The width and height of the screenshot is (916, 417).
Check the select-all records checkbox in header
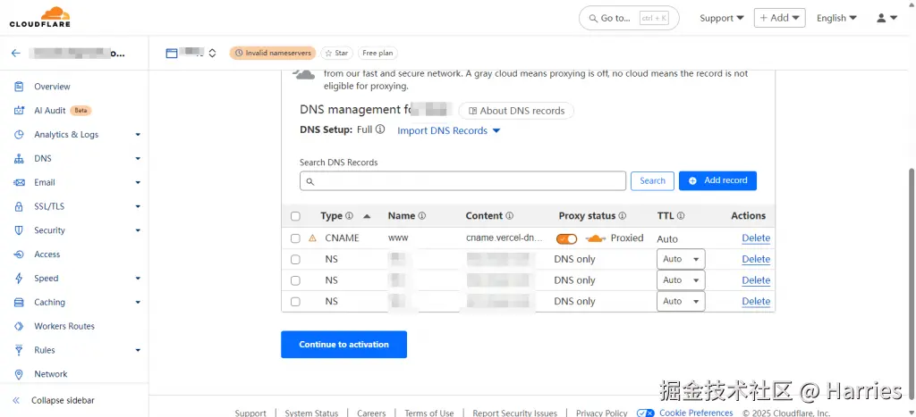pyautogui.click(x=295, y=216)
